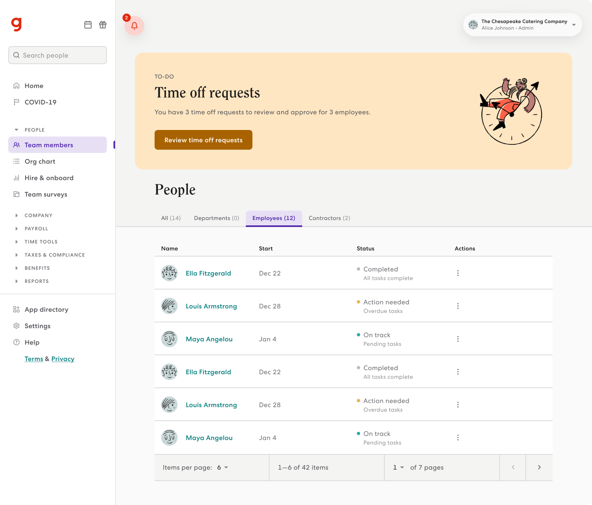This screenshot has width=592, height=505.
Task: Open the calendar icon in sidebar header
Action: click(88, 25)
